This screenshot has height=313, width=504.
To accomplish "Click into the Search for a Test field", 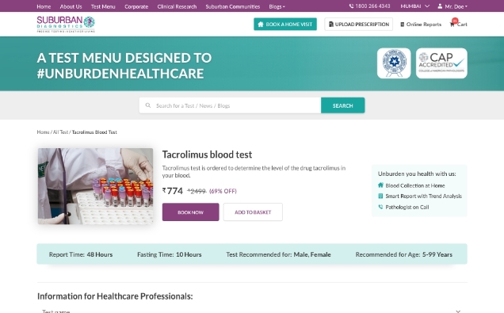I will (x=230, y=105).
